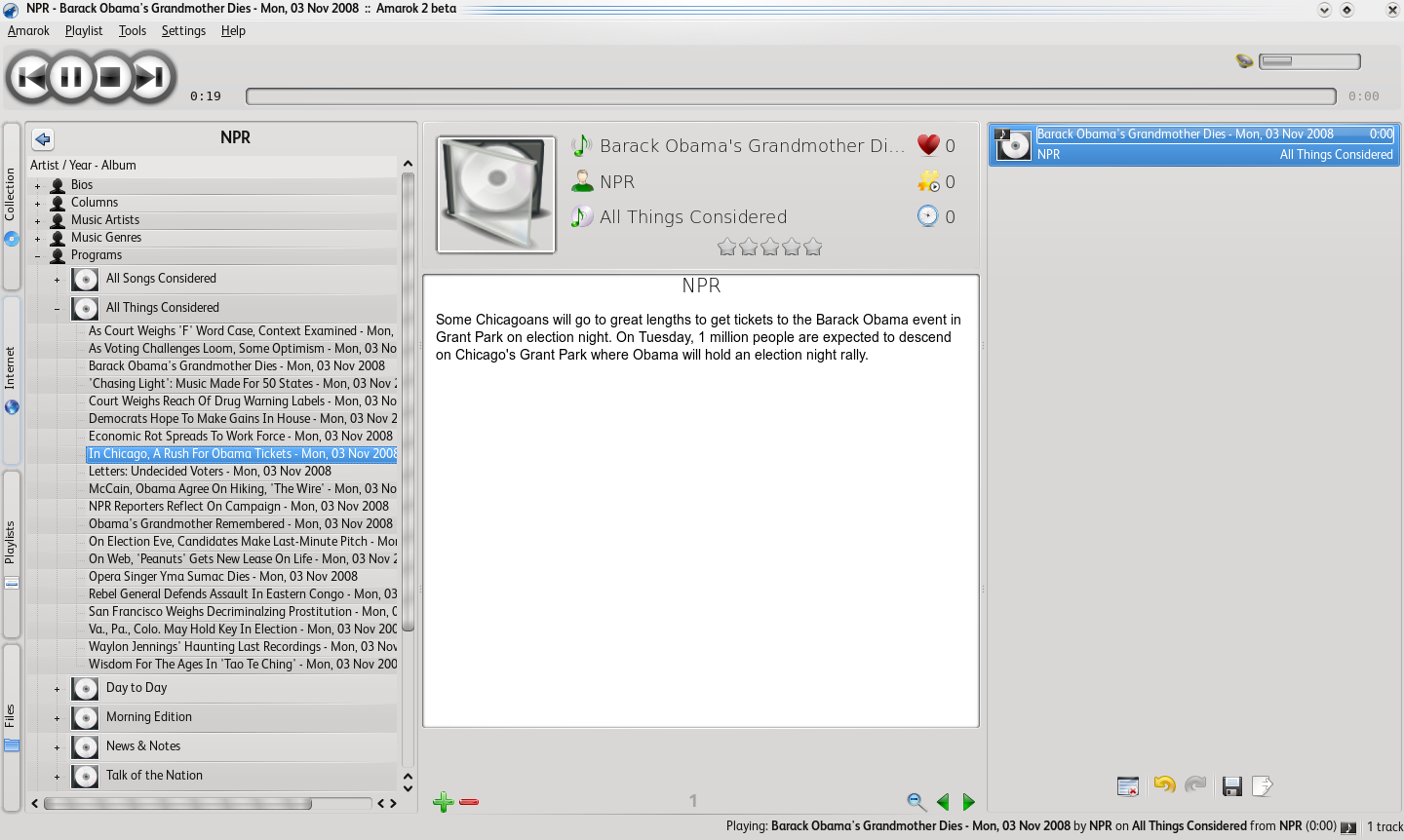The height and width of the screenshot is (840, 1404).
Task: Open the Playlists side tab
Action: coord(11,554)
